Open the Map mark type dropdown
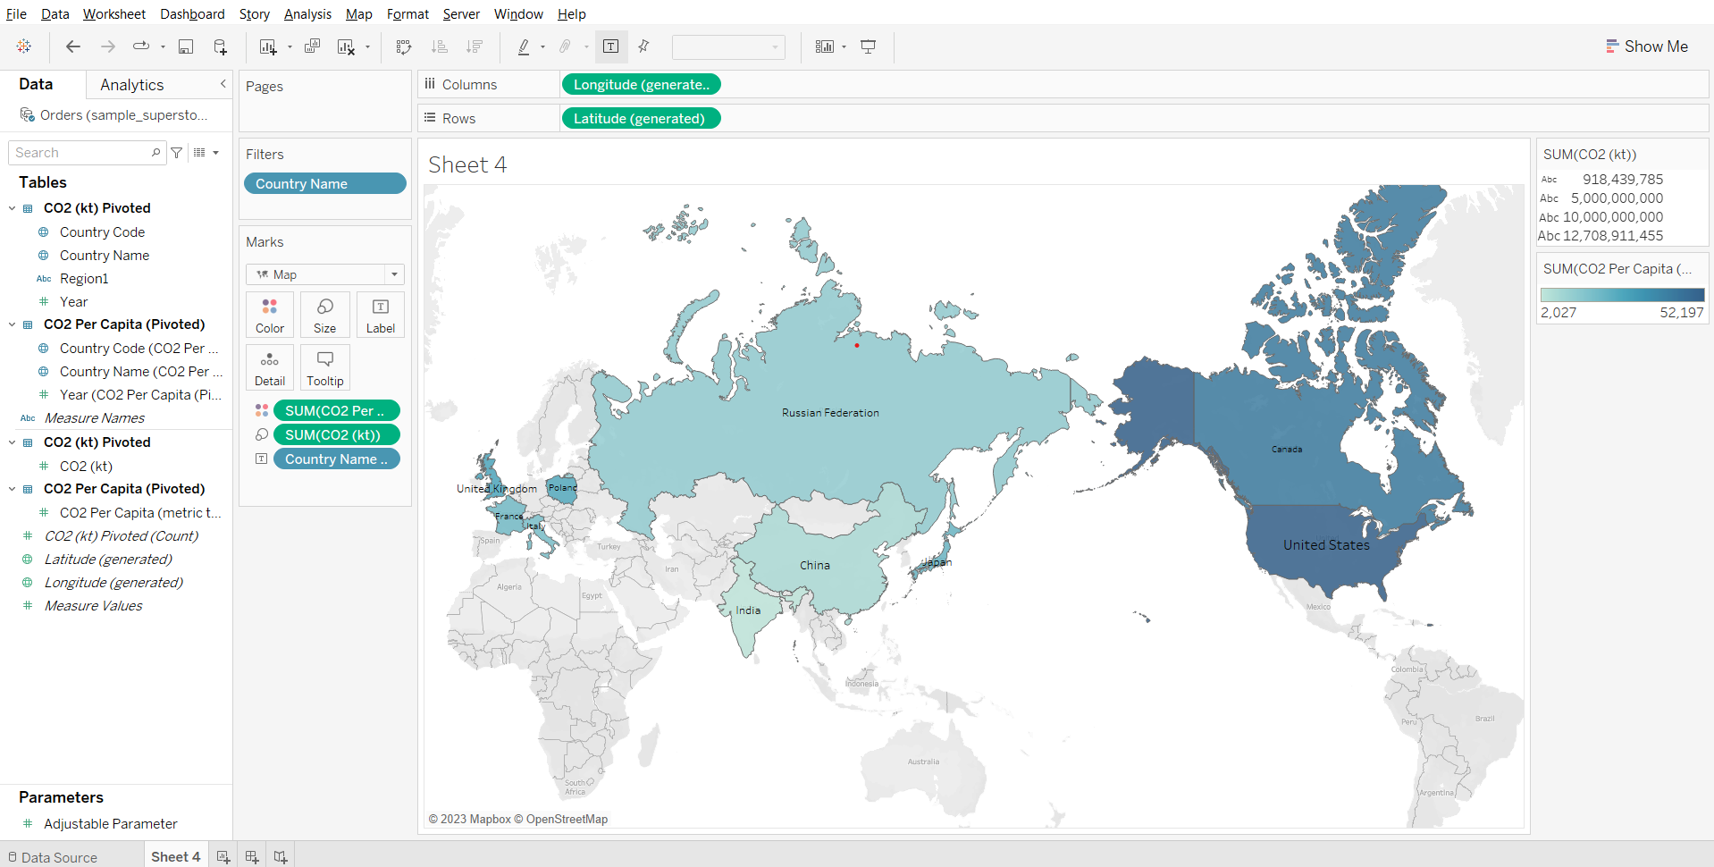 point(325,274)
